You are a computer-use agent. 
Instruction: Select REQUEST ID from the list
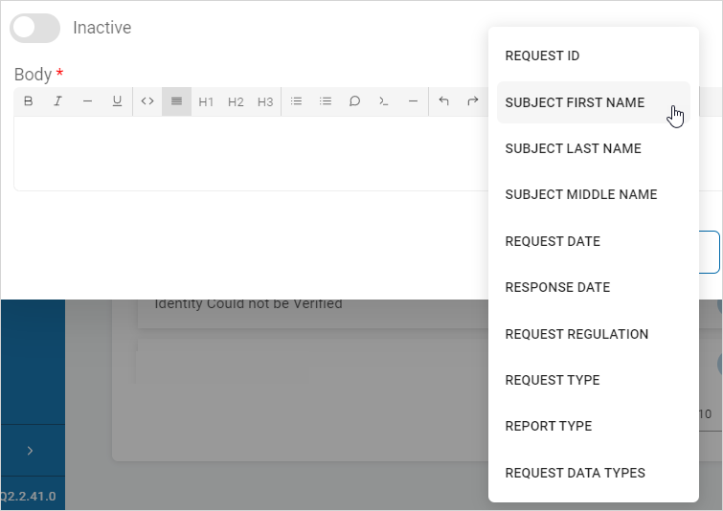click(542, 56)
